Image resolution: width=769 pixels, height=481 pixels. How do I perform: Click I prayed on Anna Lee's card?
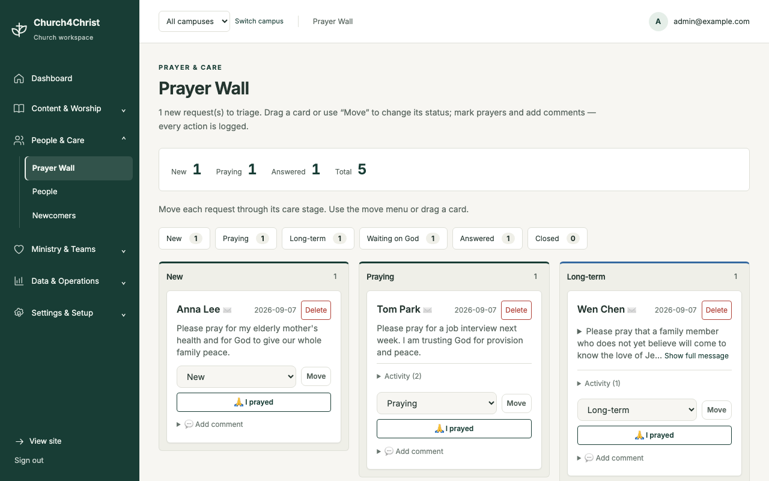tap(254, 402)
